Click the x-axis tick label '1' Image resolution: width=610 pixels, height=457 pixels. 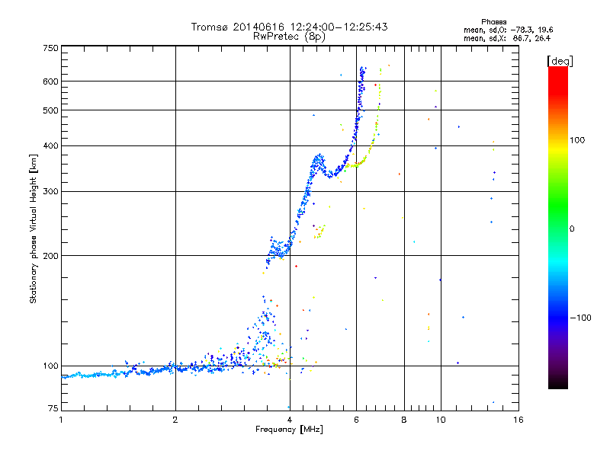point(61,420)
